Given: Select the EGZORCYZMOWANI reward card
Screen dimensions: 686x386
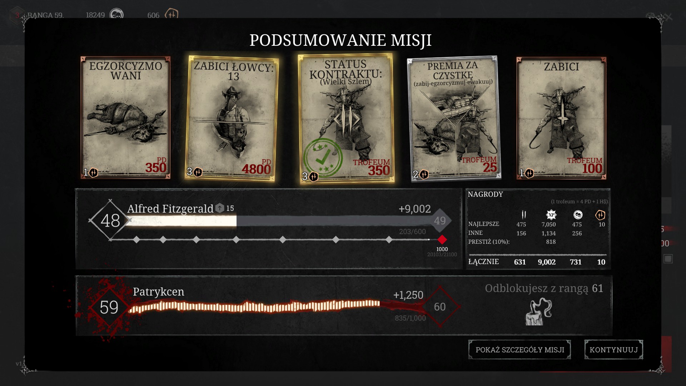Looking at the screenshot, I should (x=125, y=118).
